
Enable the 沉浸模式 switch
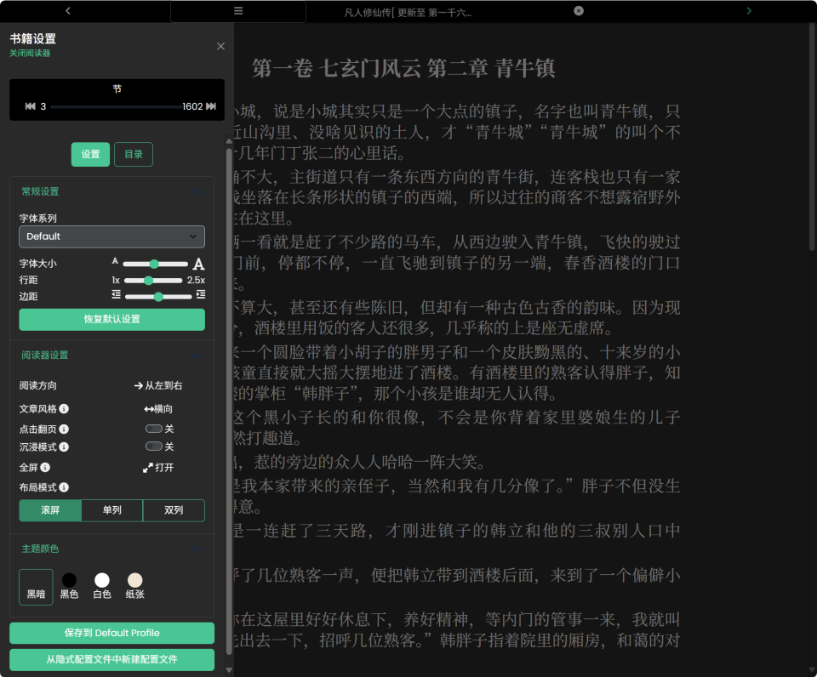tap(154, 447)
